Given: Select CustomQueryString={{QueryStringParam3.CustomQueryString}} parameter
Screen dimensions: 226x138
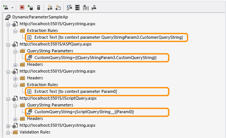Looking at the screenshot, I should (x=95, y=58).
